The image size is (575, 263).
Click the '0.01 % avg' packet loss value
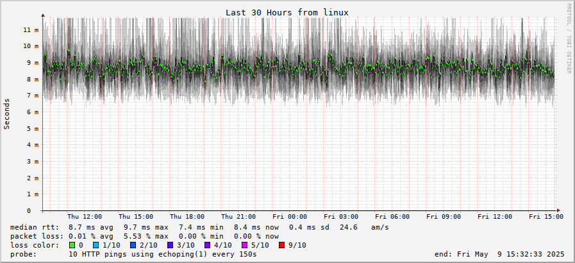(91, 236)
